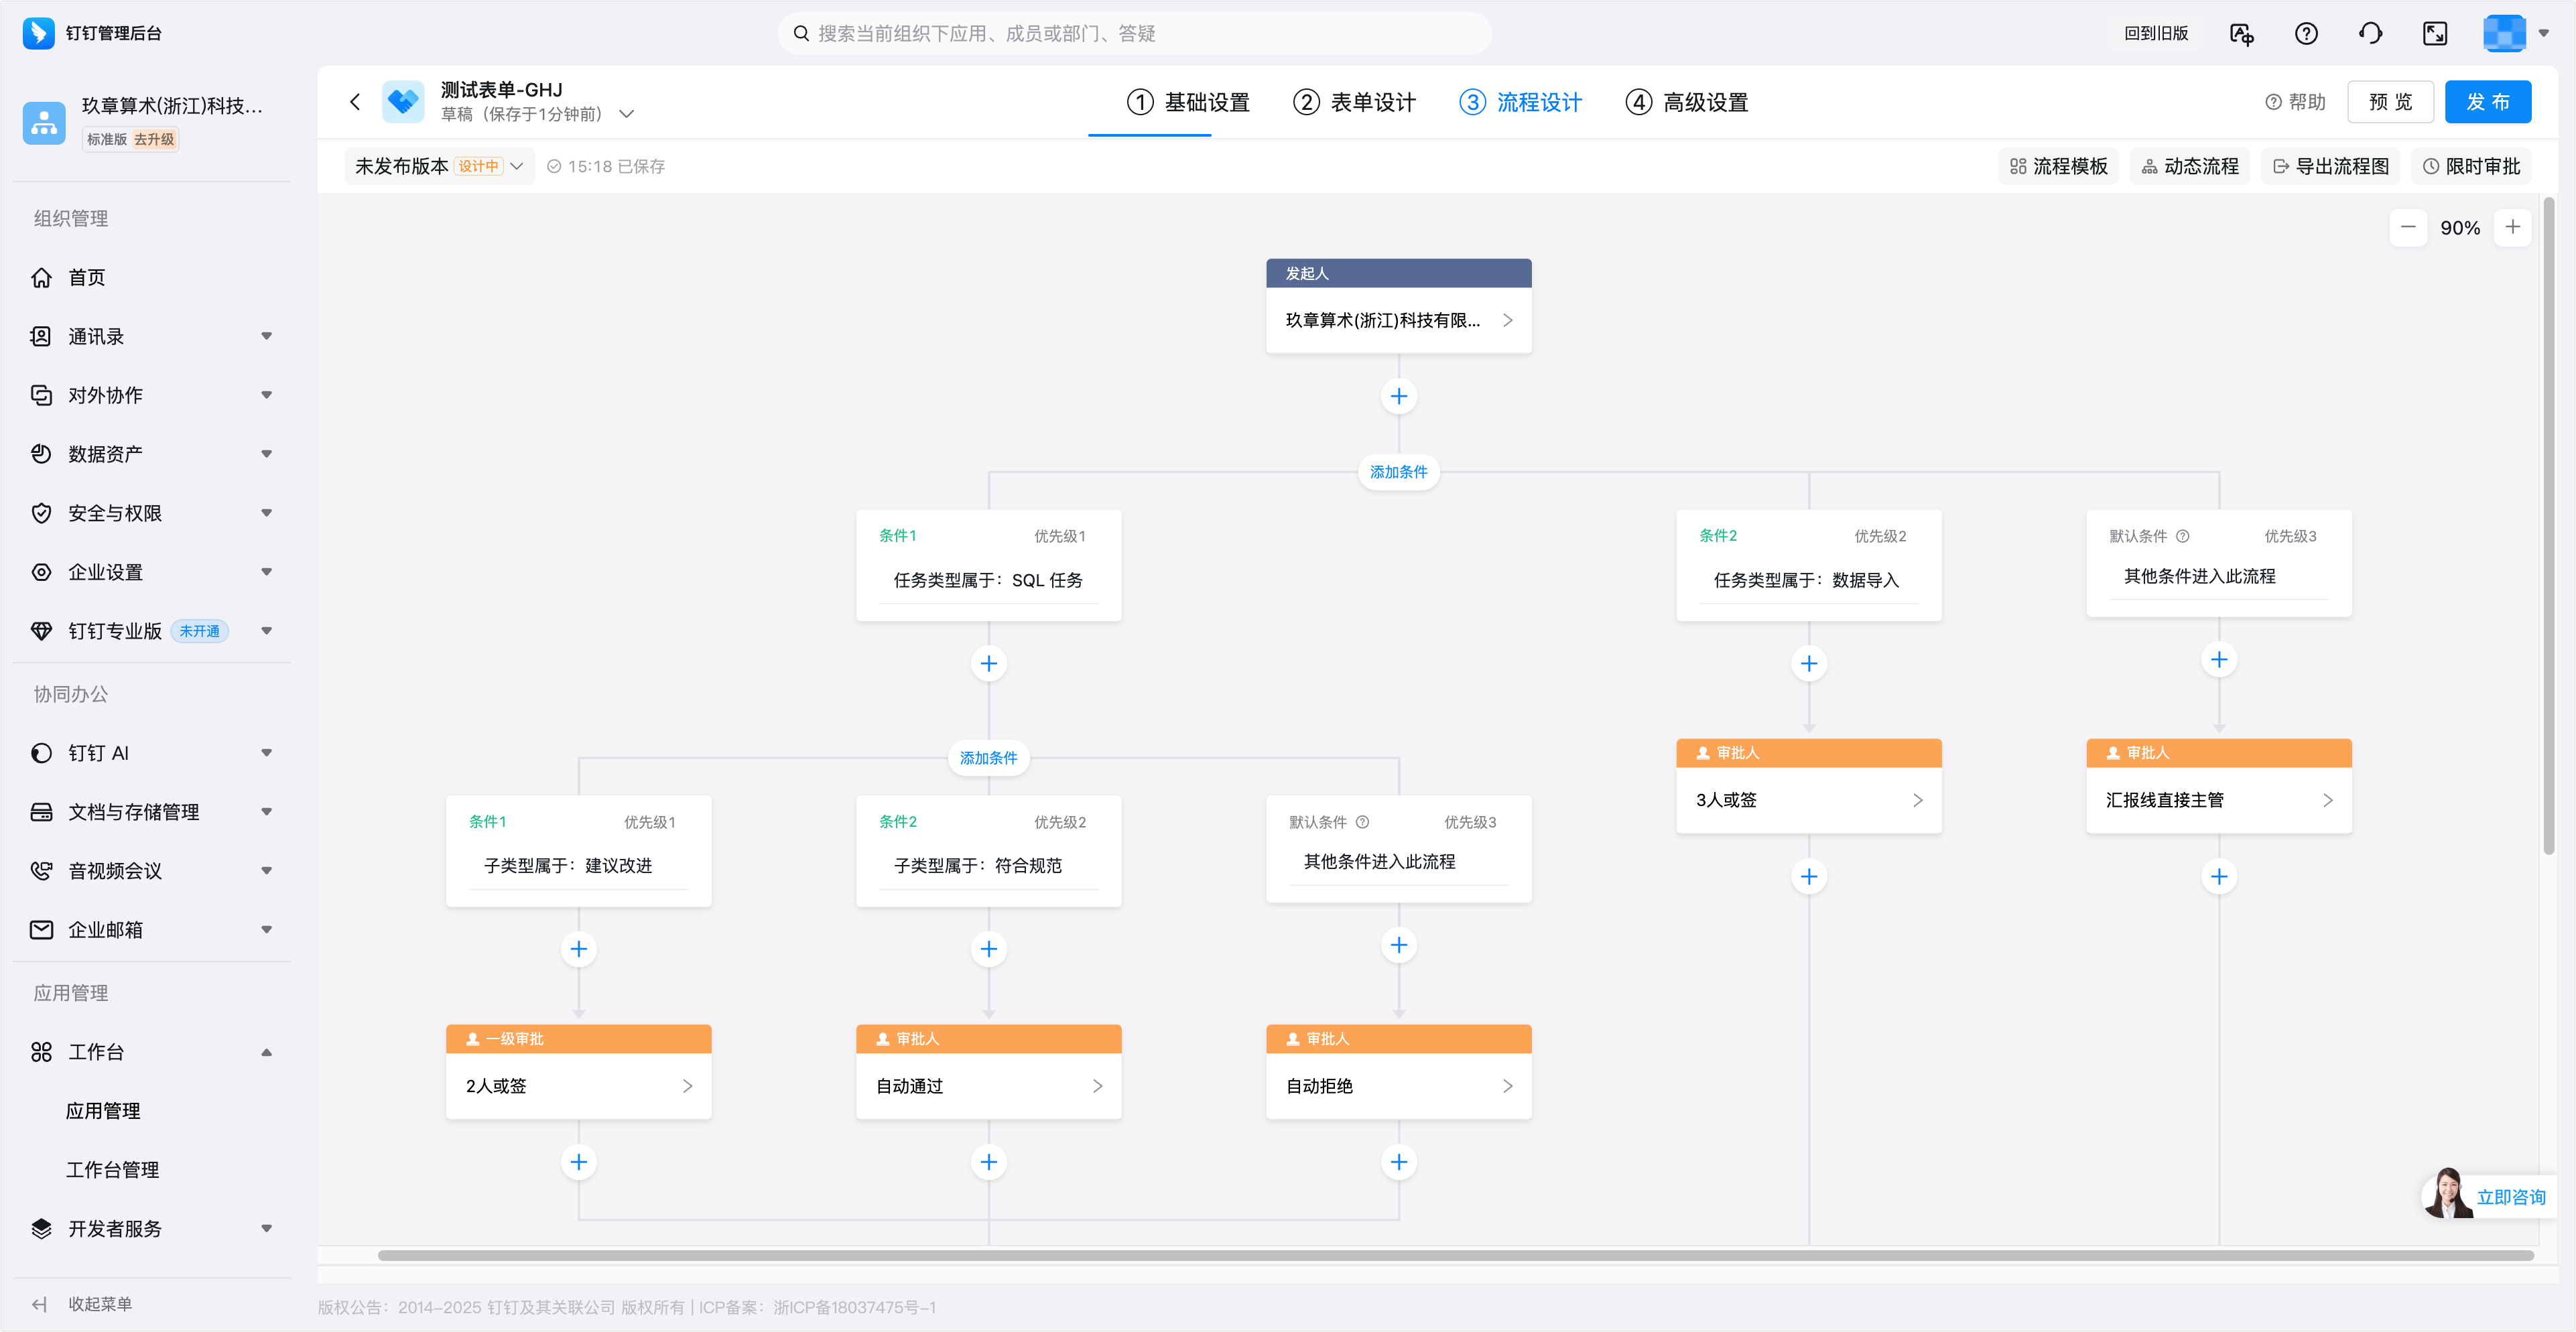Click the fullscreen expand icon in top bar

(x=2435, y=34)
